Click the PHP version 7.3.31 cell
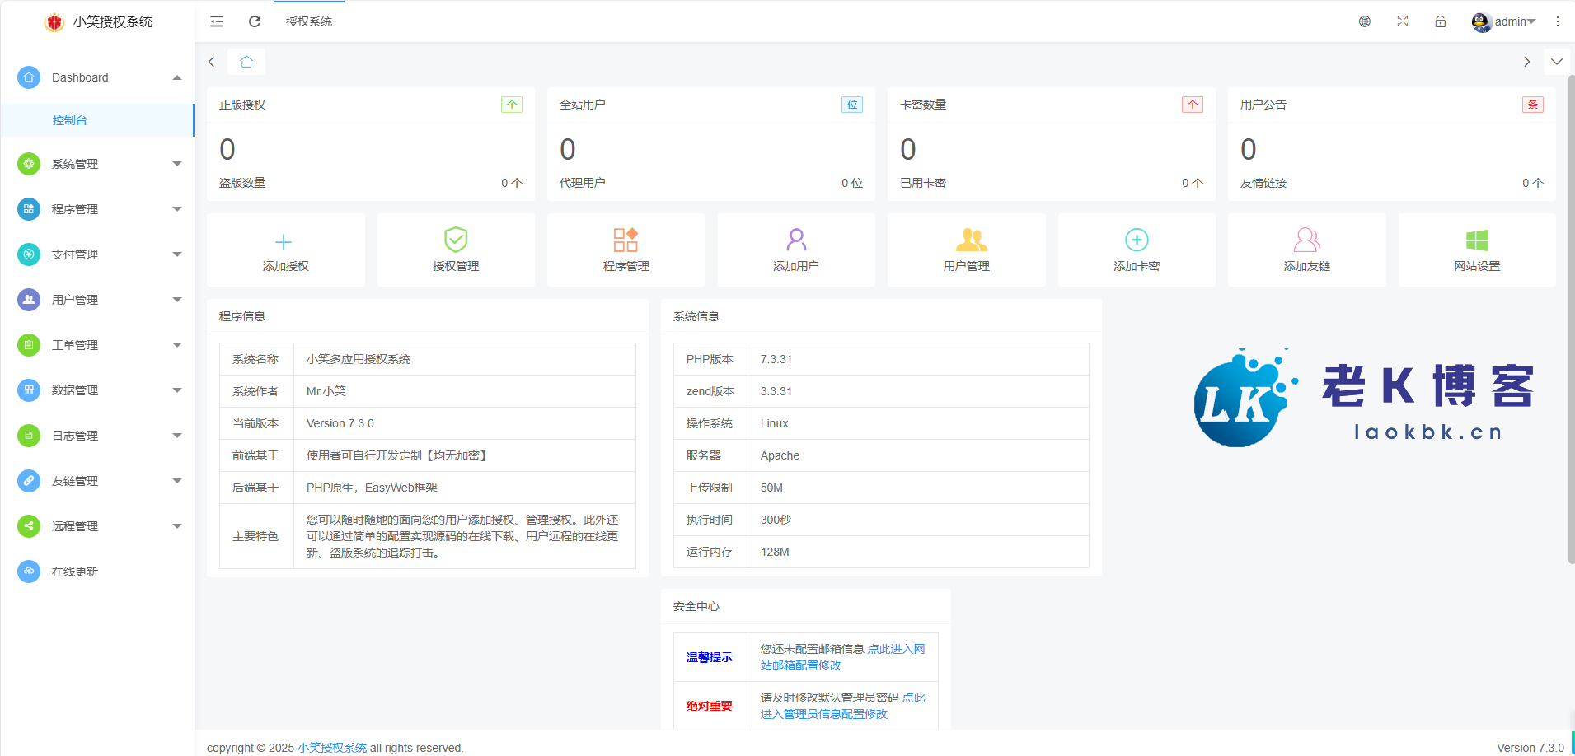The image size is (1575, 756). tap(918, 359)
